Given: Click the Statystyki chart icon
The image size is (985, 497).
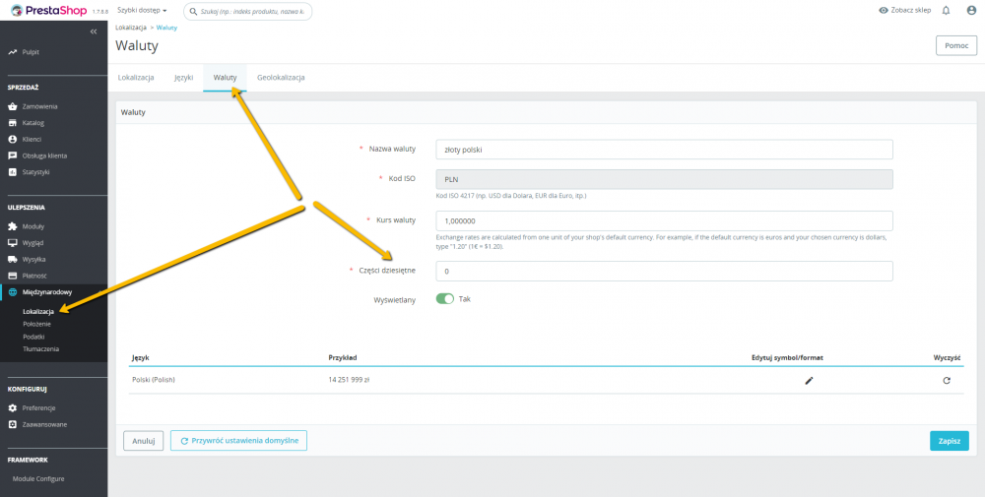Looking at the screenshot, I should [x=13, y=172].
